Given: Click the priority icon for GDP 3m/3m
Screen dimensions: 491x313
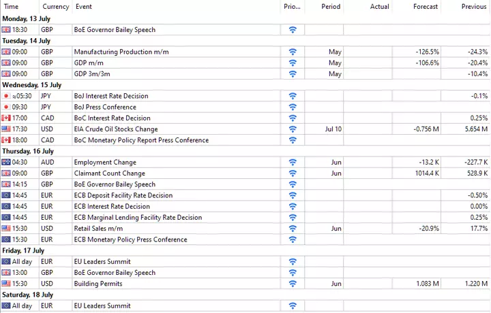Looking at the screenshot, I should (293, 74).
